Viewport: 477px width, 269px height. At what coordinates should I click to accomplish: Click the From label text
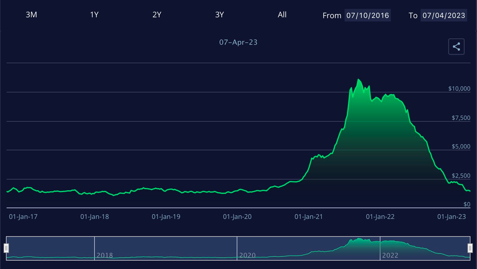(x=332, y=16)
